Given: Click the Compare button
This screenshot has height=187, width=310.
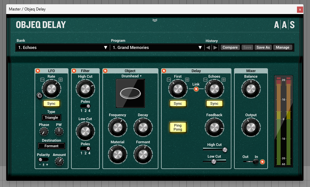Looking at the screenshot, I should 230,48.
